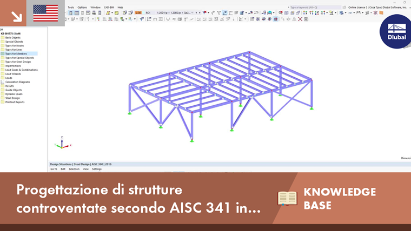
Task: Open the Selection menu in the design table
Action: tap(74, 169)
